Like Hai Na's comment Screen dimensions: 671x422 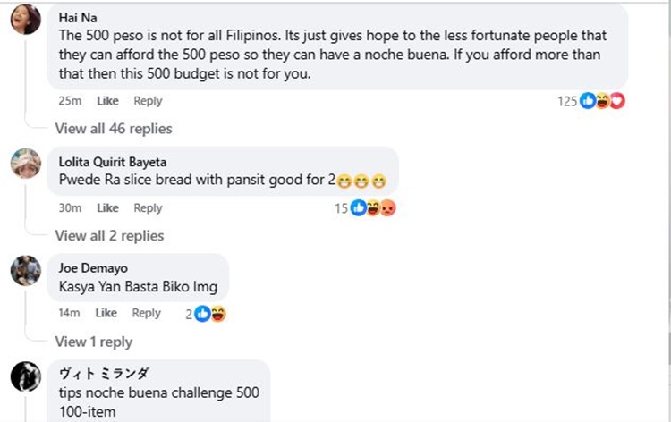tap(107, 101)
